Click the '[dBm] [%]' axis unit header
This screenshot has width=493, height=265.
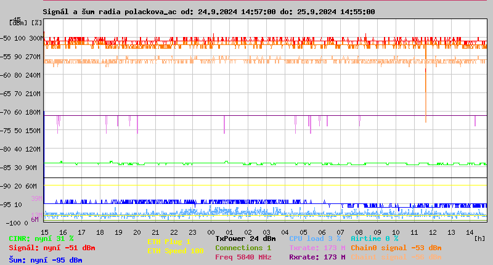pyautogui.click(x=25, y=23)
